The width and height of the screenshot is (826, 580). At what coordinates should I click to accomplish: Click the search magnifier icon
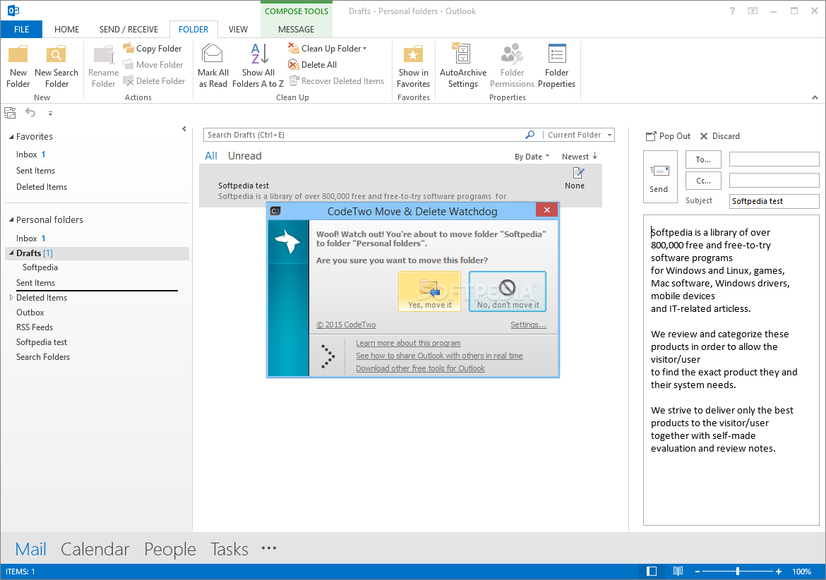pos(530,135)
